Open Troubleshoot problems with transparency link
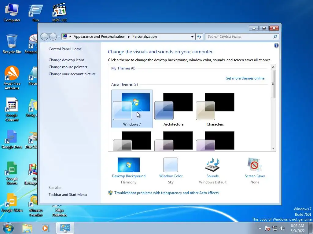The height and width of the screenshot is (234, 313). click(x=166, y=193)
